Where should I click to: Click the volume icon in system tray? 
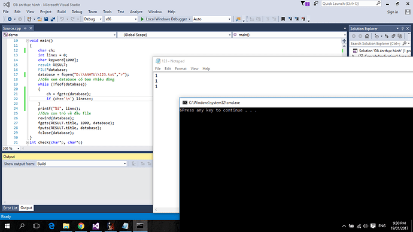point(365,226)
